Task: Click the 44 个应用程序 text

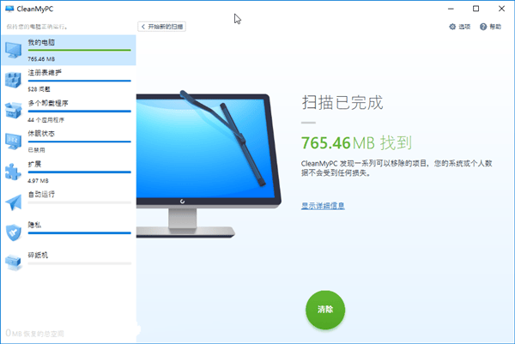Action: [46, 120]
